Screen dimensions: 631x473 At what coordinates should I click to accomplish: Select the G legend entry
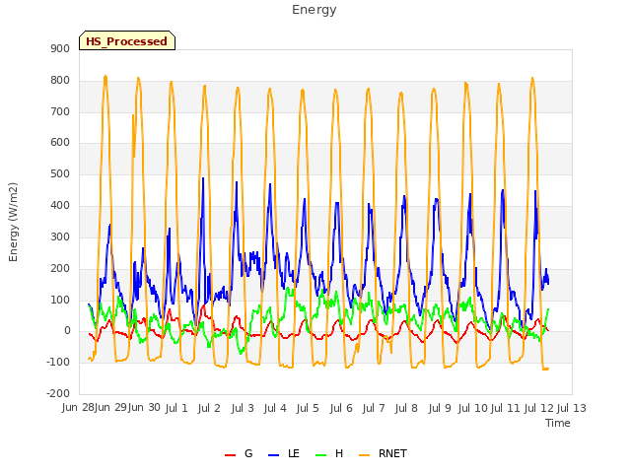pyautogui.click(x=239, y=453)
